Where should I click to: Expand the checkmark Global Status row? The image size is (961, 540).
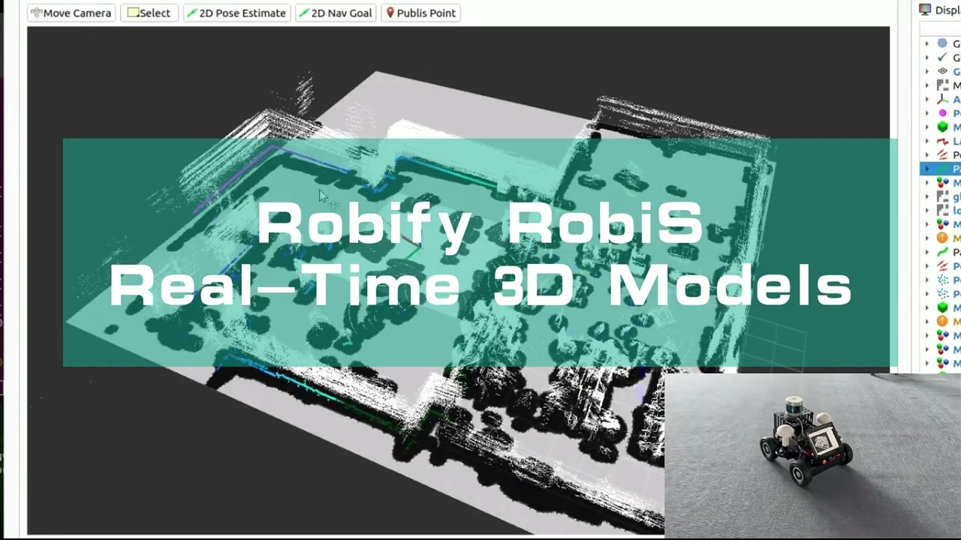tap(926, 58)
